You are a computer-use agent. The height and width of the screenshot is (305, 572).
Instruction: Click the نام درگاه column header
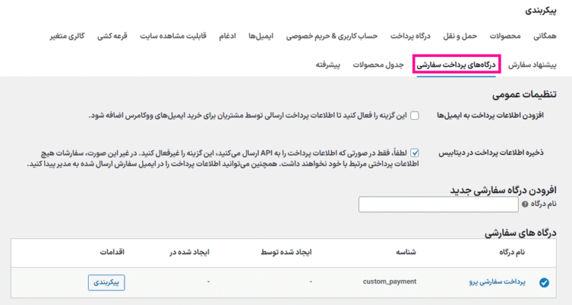pos(512,252)
